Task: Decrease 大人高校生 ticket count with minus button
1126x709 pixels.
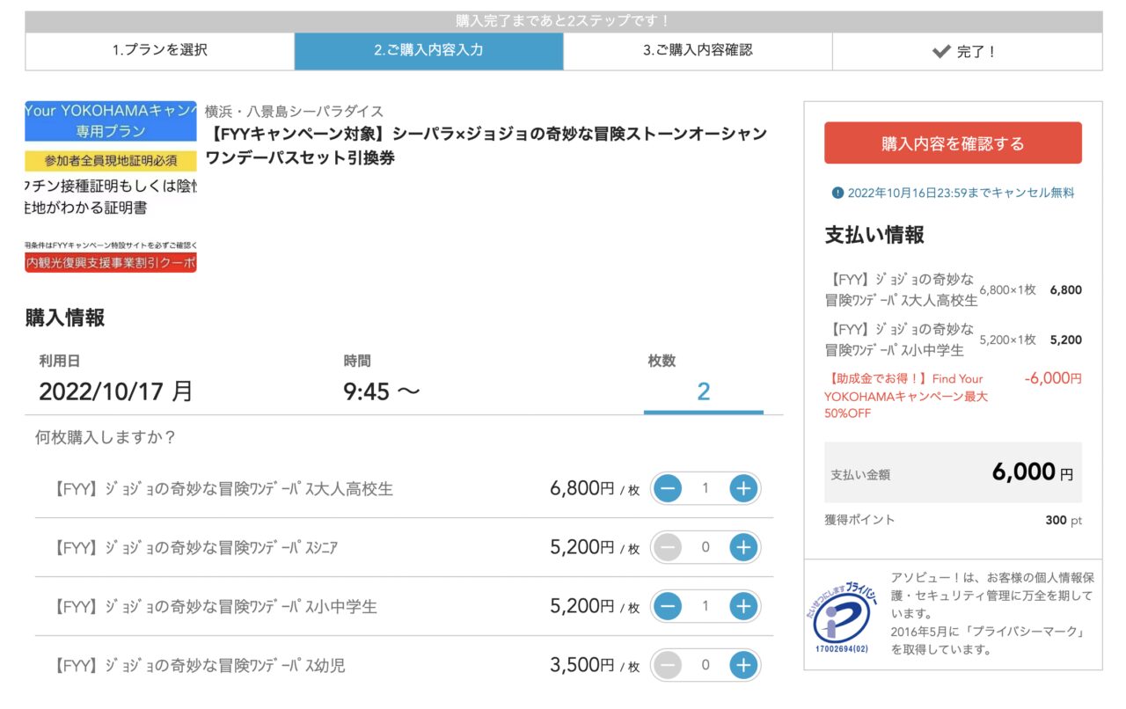Action: pyautogui.click(x=668, y=488)
